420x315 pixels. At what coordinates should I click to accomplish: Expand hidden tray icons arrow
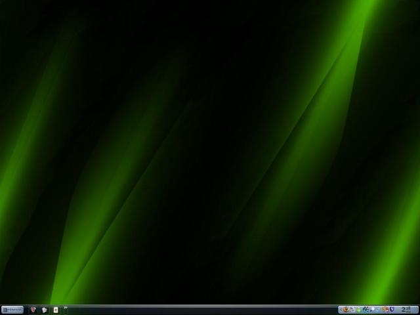341,310
